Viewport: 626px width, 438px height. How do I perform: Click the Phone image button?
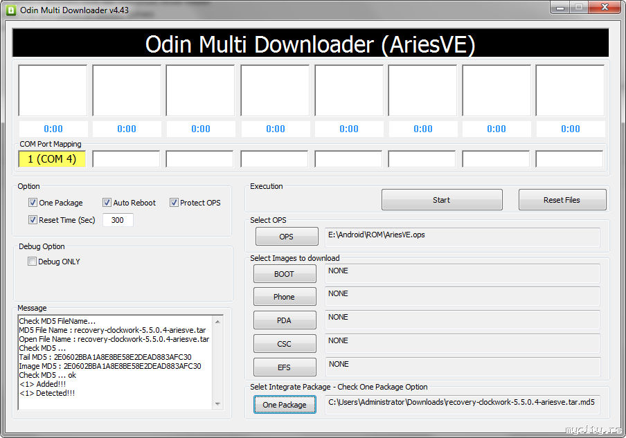click(x=284, y=297)
